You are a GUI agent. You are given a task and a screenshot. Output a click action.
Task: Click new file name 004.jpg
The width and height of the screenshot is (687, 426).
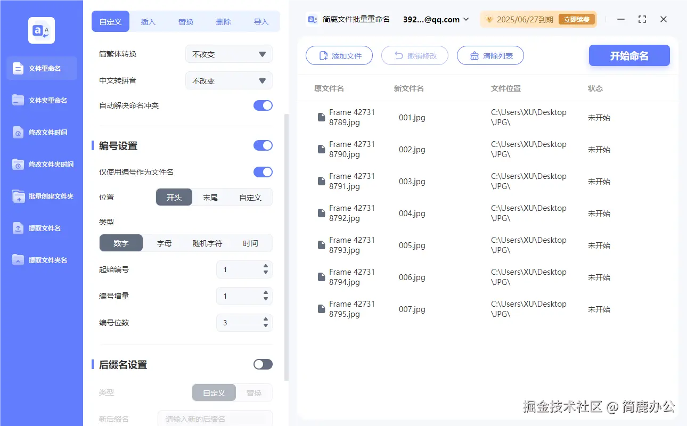(x=412, y=213)
